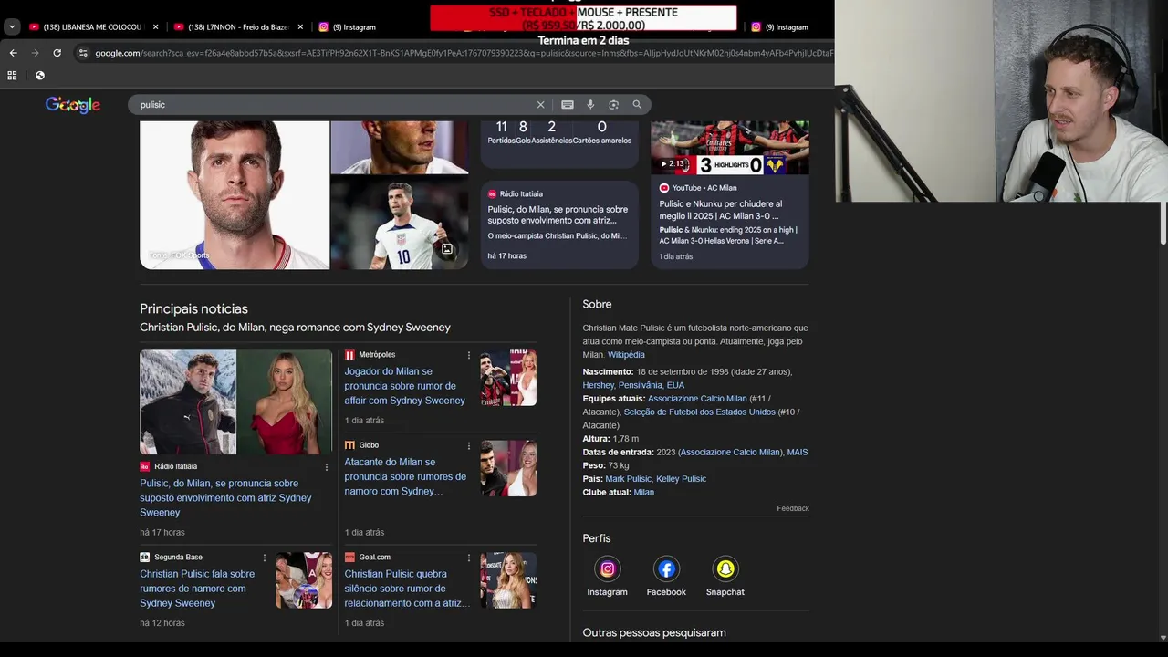Open the large Pulisic portrait photo
Image resolution: width=1168 pixels, height=657 pixels.
(235, 194)
